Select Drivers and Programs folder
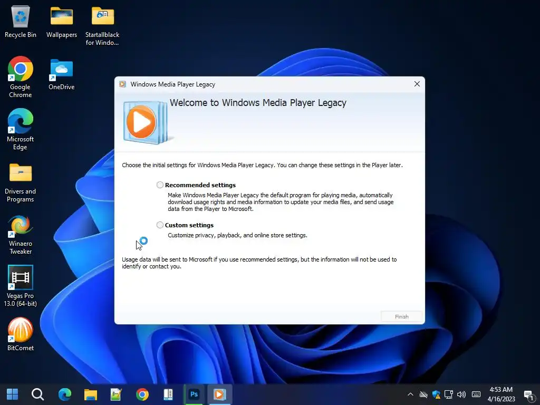 pyautogui.click(x=21, y=182)
